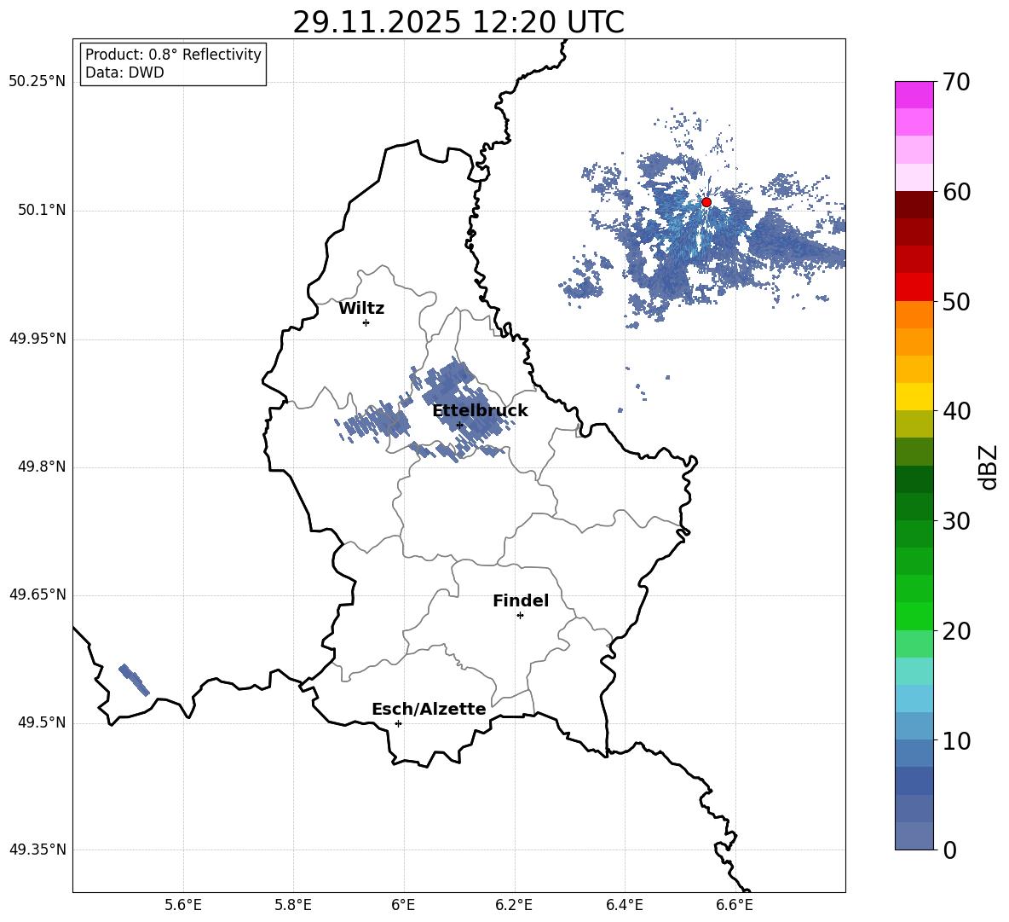Click the Wiltz station cross marker
Viewport: 1009px width, 922px height.
(366, 322)
